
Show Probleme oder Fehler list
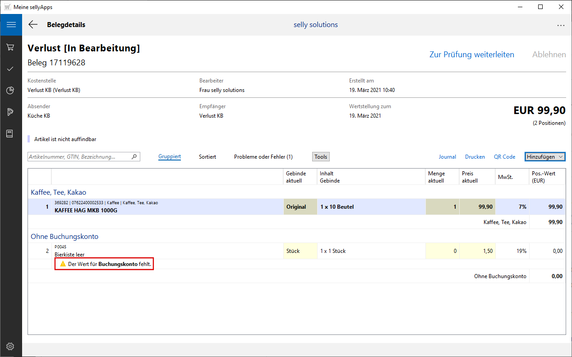(x=263, y=157)
